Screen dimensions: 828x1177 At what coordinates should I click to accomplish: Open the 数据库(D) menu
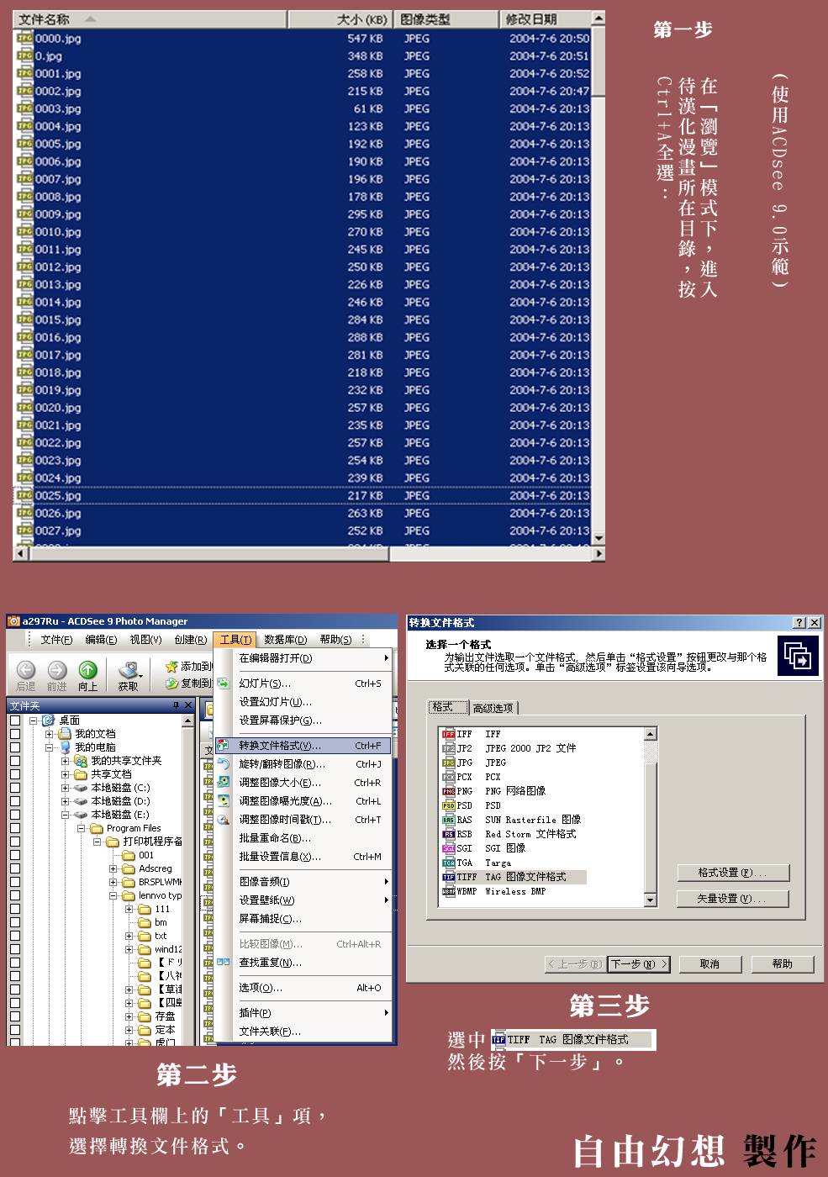click(x=285, y=640)
